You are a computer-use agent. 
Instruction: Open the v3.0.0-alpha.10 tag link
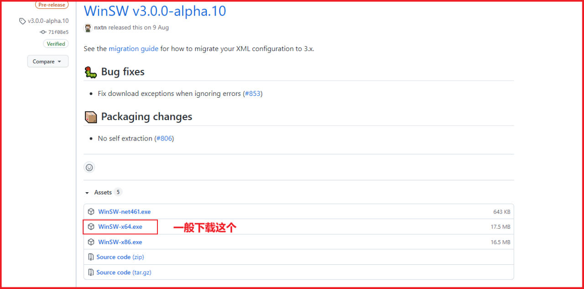[48, 21]
